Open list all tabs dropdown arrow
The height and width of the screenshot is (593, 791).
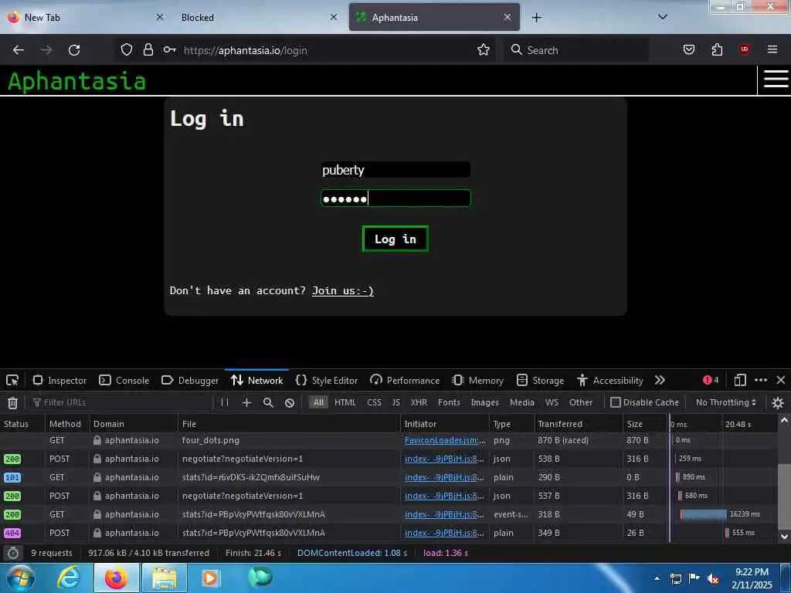[663, 17]
